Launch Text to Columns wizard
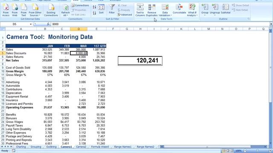 pyautogui.click(x=140, y=10)
